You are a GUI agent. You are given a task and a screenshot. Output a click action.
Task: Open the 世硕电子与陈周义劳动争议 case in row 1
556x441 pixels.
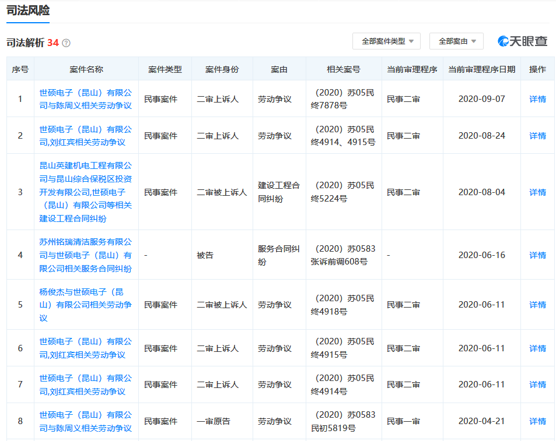pyautogui.click(x=86, y=99)
